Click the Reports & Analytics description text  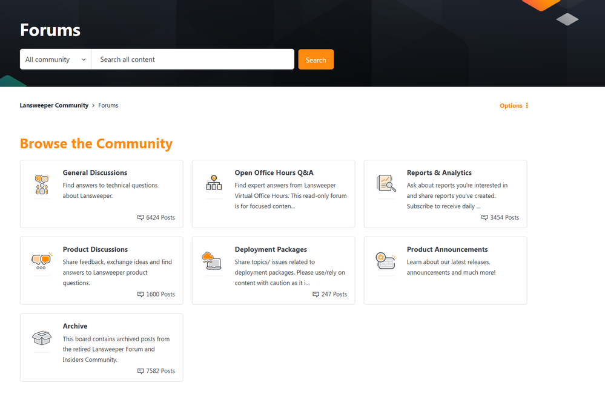pyautogui.click(x=457, y=195)
